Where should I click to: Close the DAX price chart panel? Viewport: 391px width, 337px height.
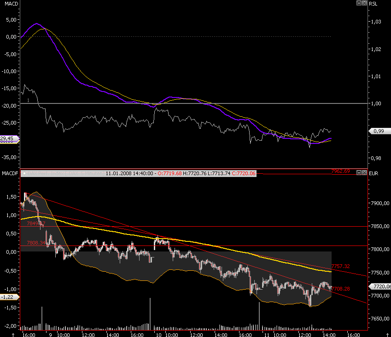(x=364, y=172)
